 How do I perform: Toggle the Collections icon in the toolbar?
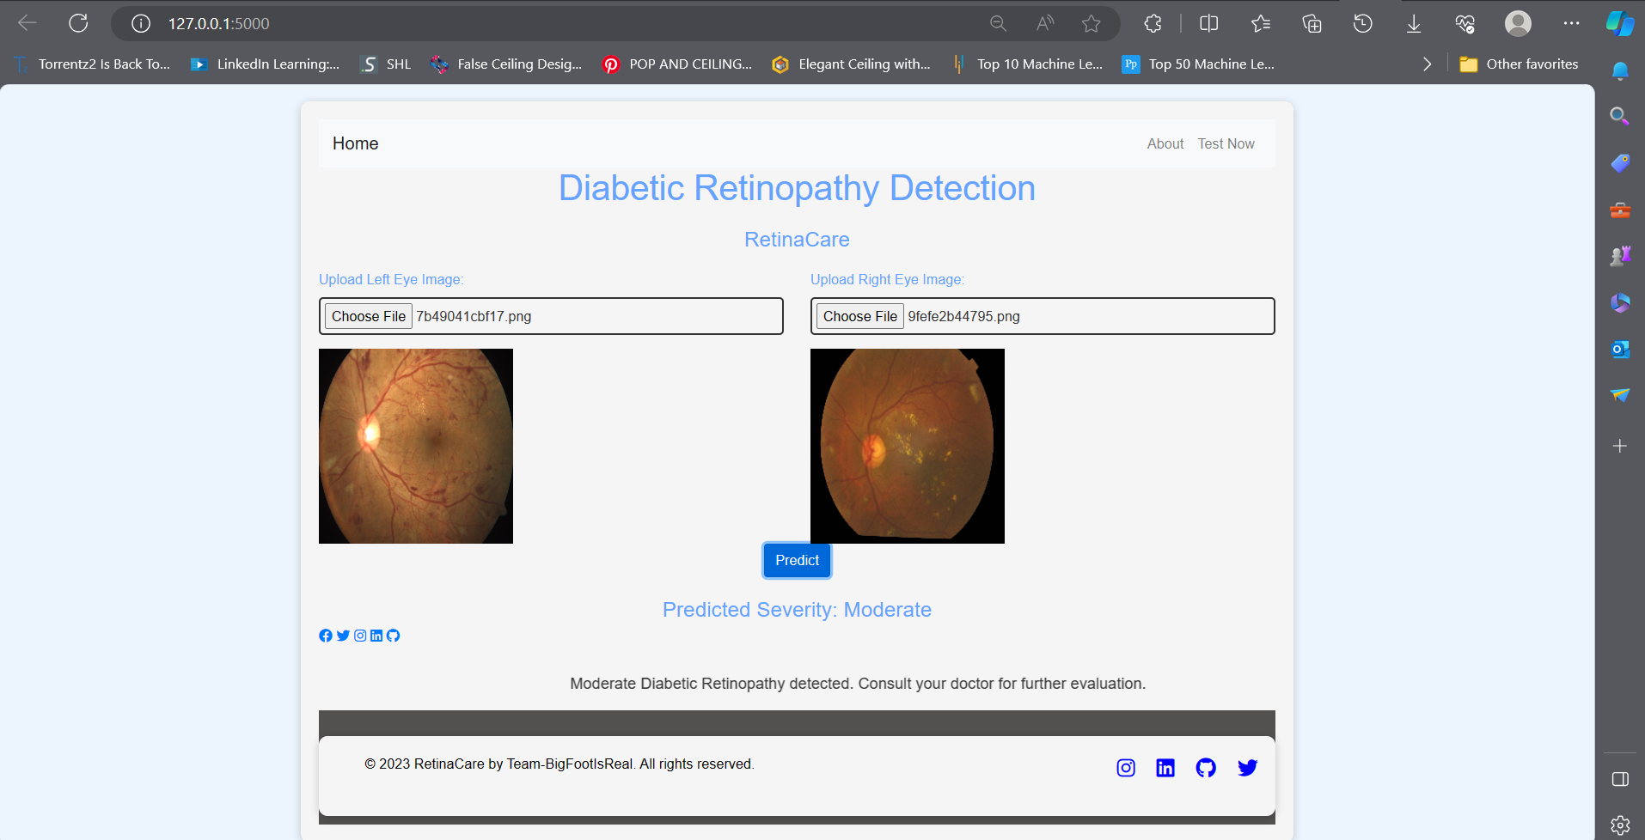click(1311, 23)
